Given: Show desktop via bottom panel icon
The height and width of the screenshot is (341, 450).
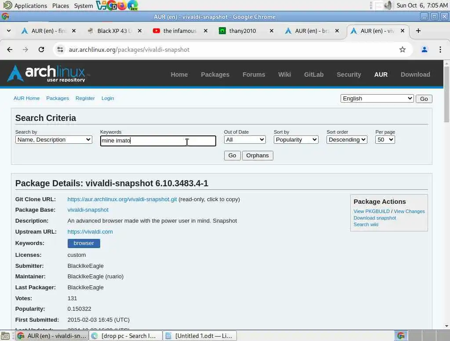Looking at the screenshot, I should [x=5, y=336].
